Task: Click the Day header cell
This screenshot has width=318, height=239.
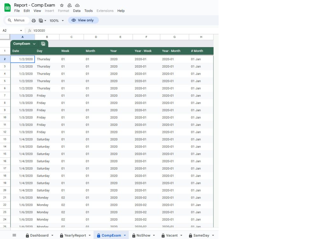Action: pyautogui.click(x=47, y=51)
